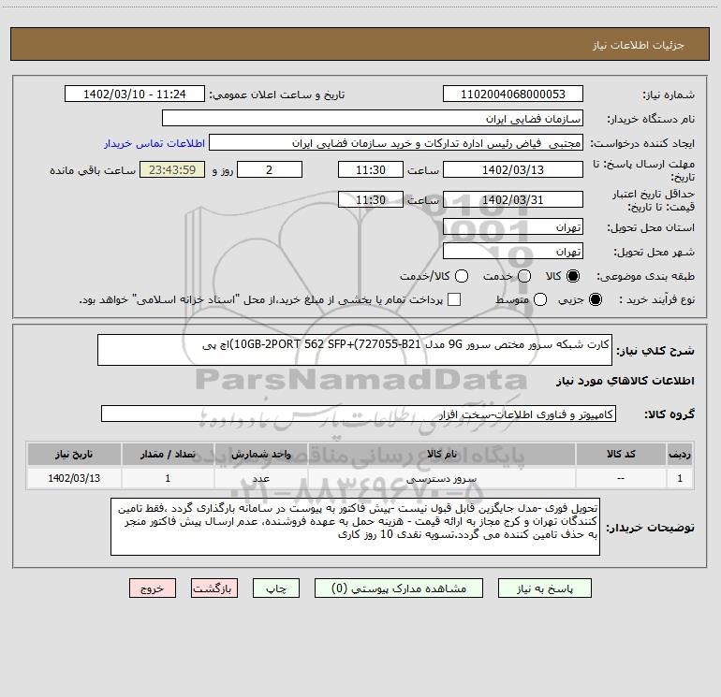This screenshot has height=697, width=721.
Task: Click the response deadline date 1402/03/13 field
Action: click(x=513, y=170)
